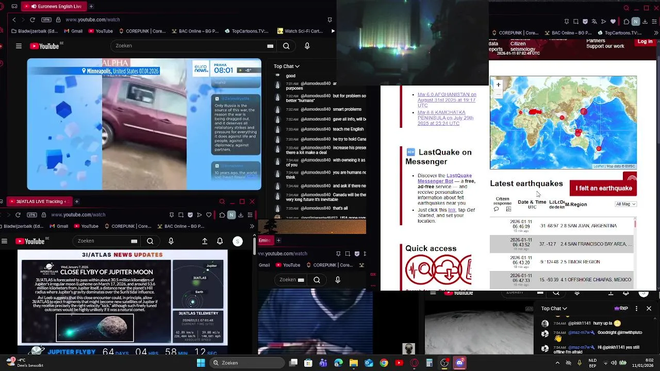660x371 pixels.
Task: Open File Explorer from the taskbar
Action: click(354, 363)
